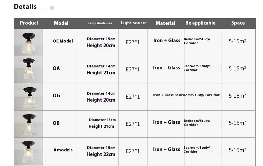Click the Details heading
The width and height of the screenshot is (263, 166).
(25, 7)
